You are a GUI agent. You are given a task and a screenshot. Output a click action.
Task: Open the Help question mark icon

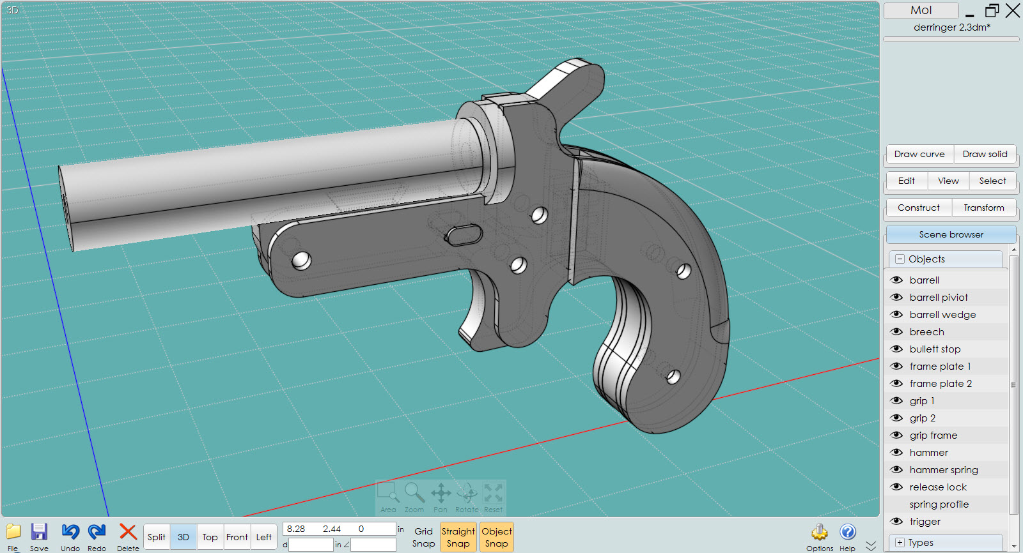(848, 532)
